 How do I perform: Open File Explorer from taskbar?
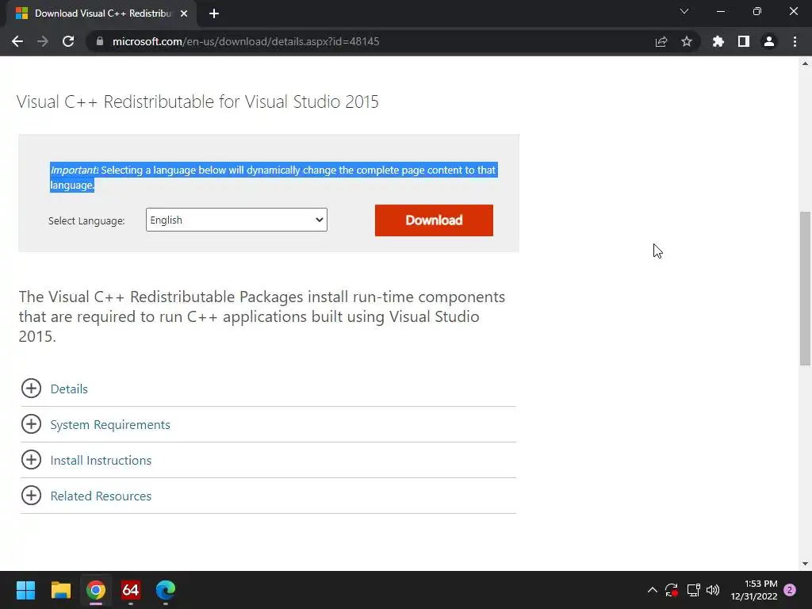(x=60, y=590)
